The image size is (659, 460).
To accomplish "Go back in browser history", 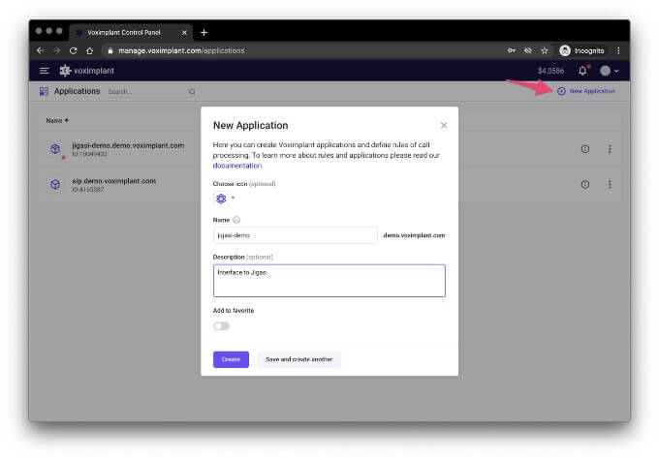I will click(x=41, y=50).
